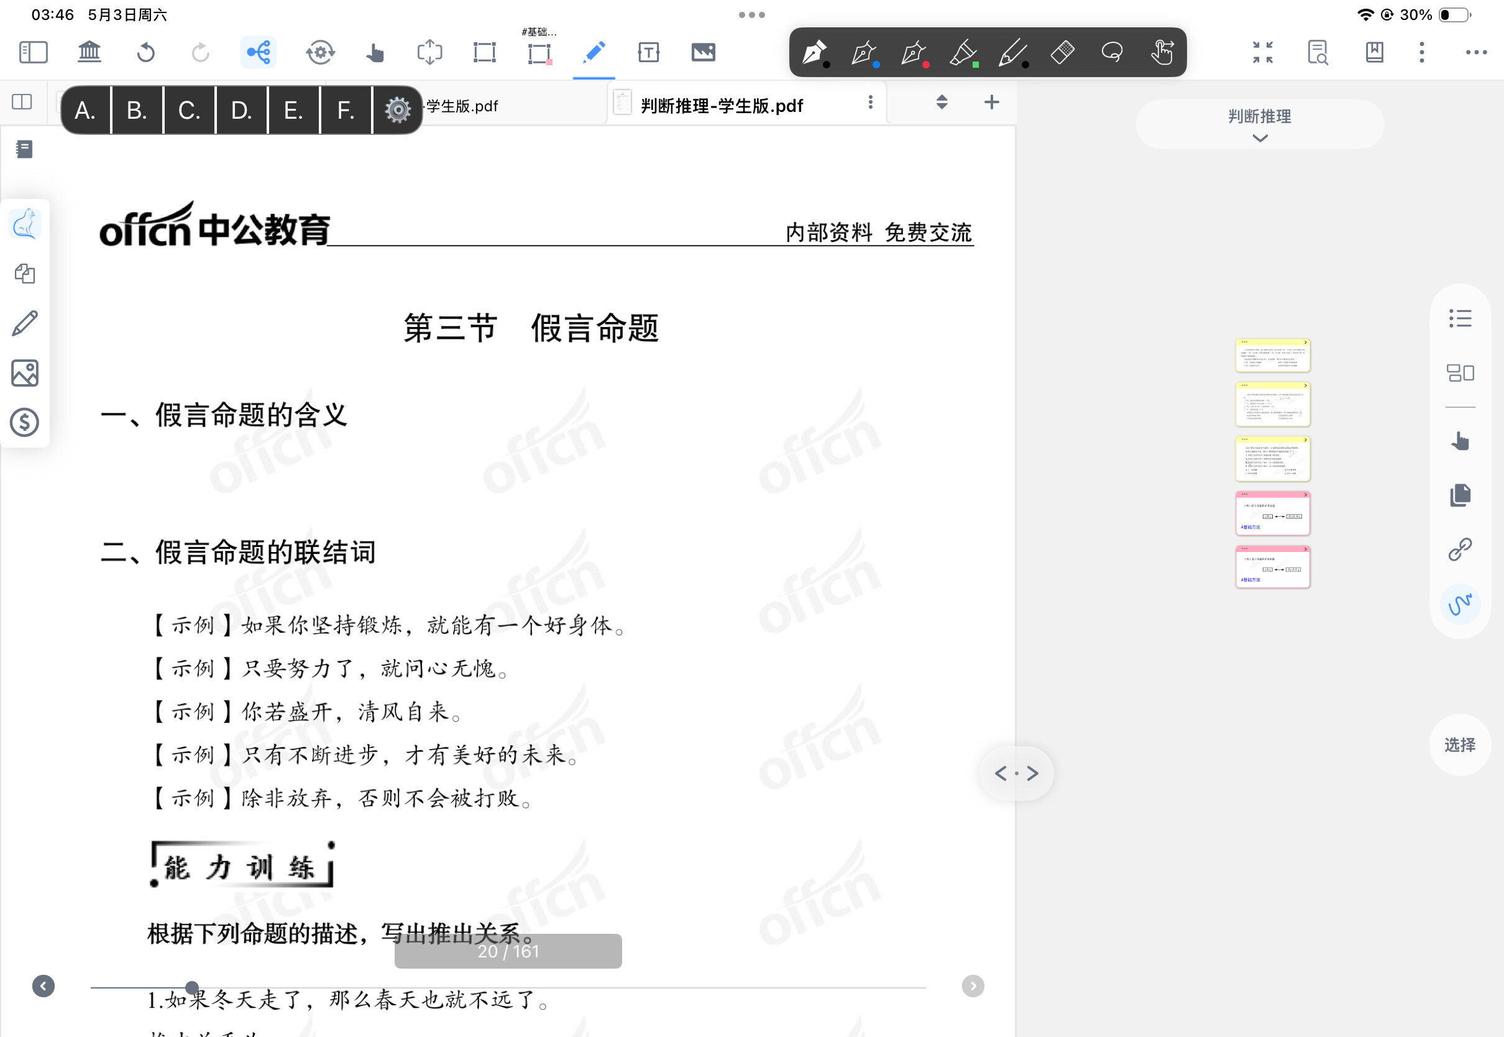Insert option label D.

242,110
